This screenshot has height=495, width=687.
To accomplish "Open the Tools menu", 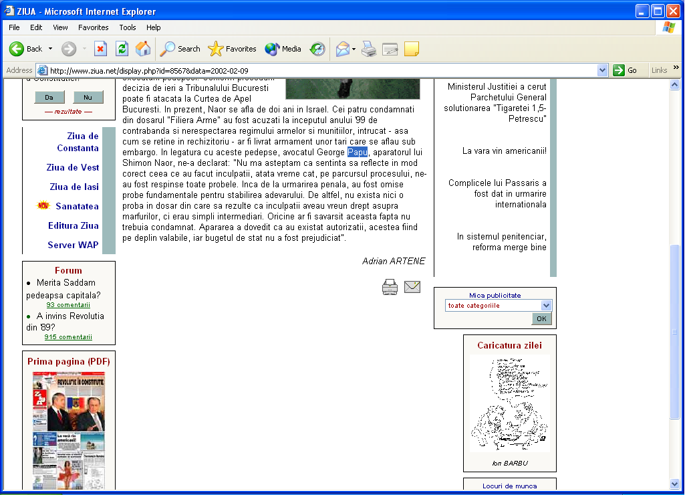I will [x=128, y=27].
